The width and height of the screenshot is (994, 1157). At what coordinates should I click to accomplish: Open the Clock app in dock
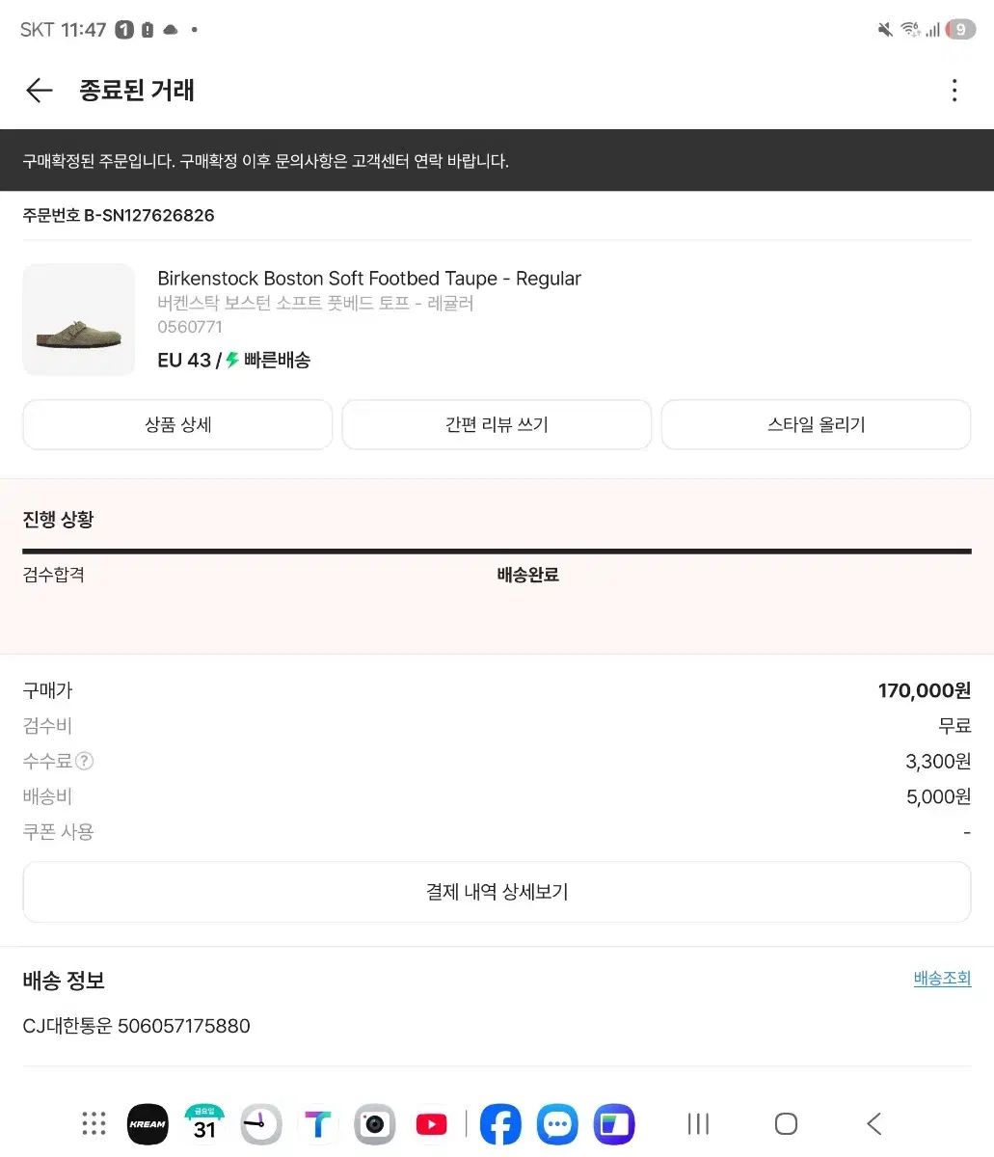260,1124
